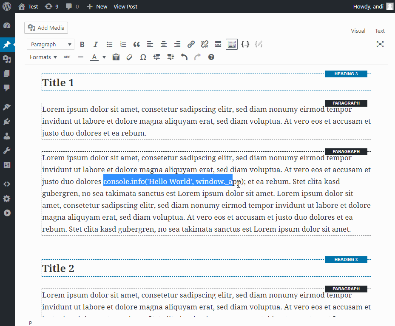The width and height of the screenshot is (395, 326).
Task: Toggle the second toolbar row
Action: tap(232, 45)
